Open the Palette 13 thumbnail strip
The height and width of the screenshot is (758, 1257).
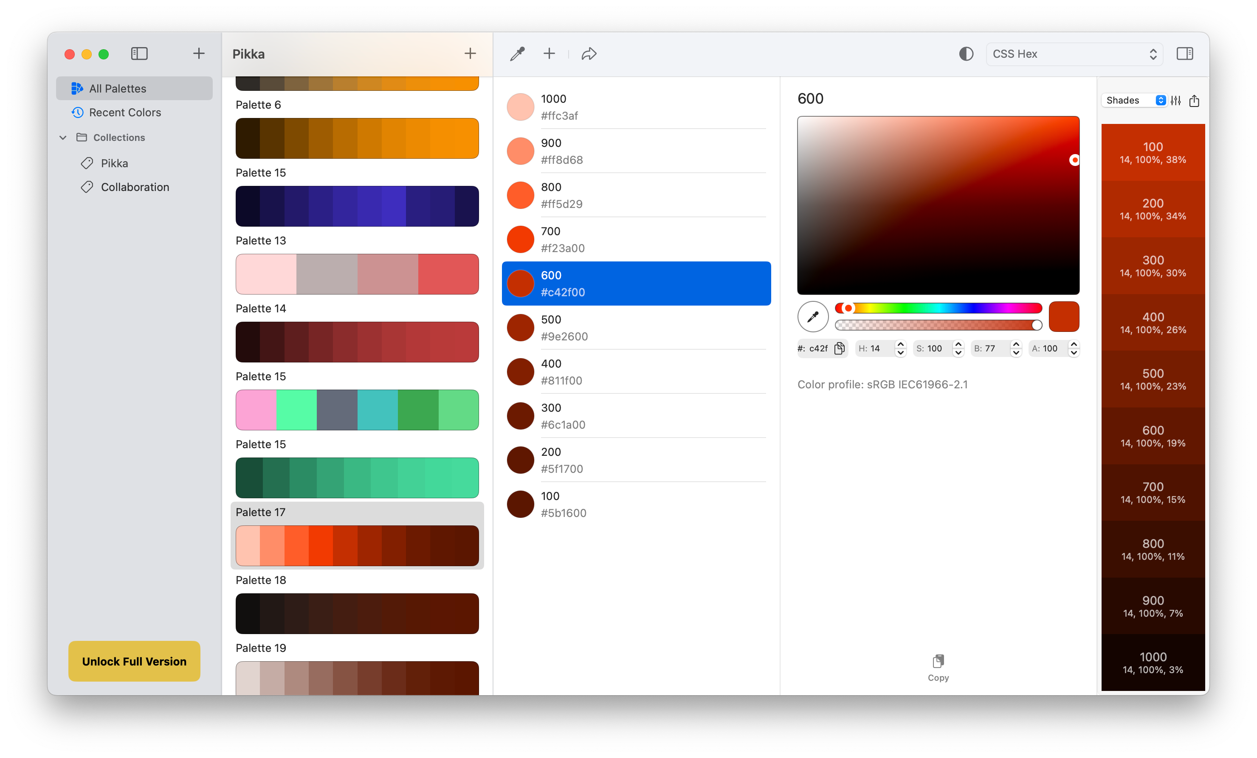point(357,274)
